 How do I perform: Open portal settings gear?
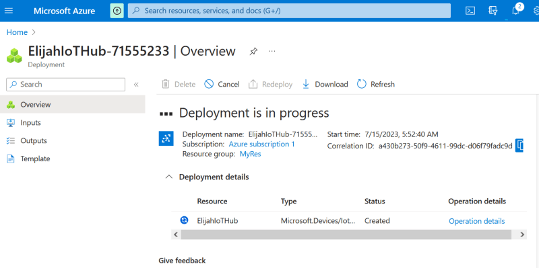[536, 11]
